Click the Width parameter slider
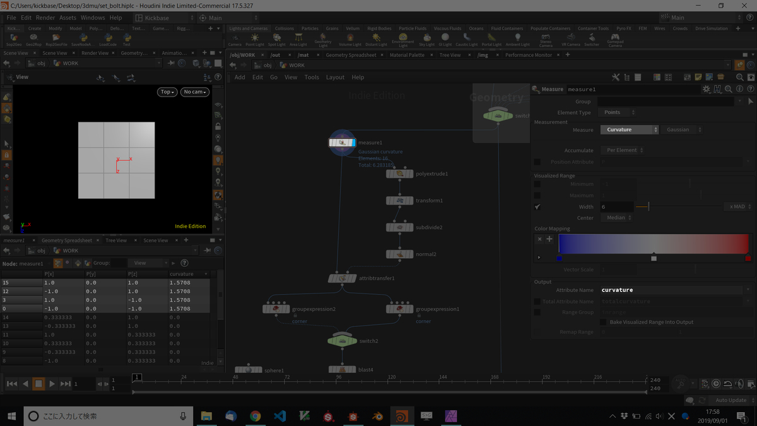 coord(678,207)
